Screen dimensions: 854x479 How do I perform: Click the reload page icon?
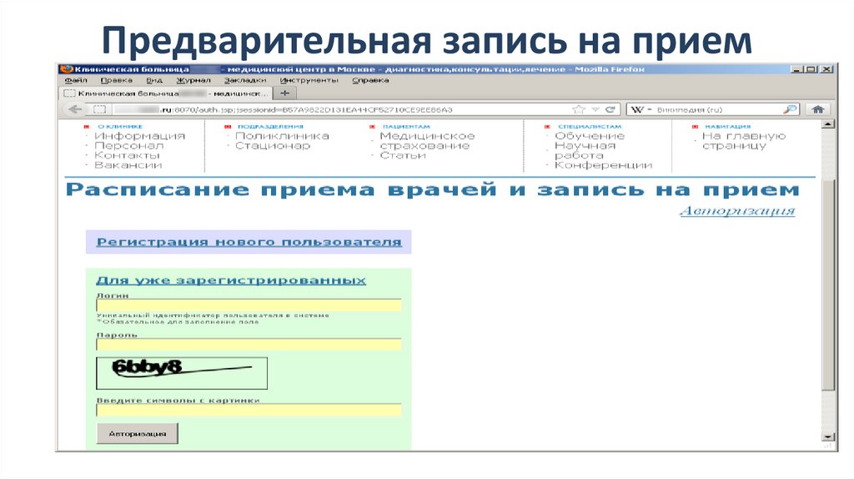tap(610, 109)
